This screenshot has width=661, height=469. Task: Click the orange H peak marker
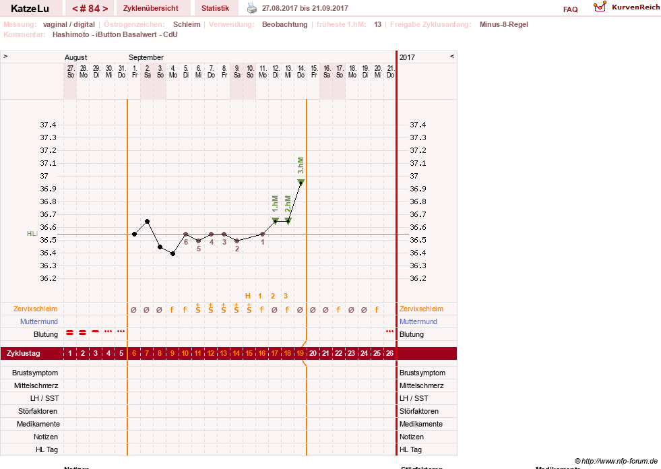[x=248, y=296]
